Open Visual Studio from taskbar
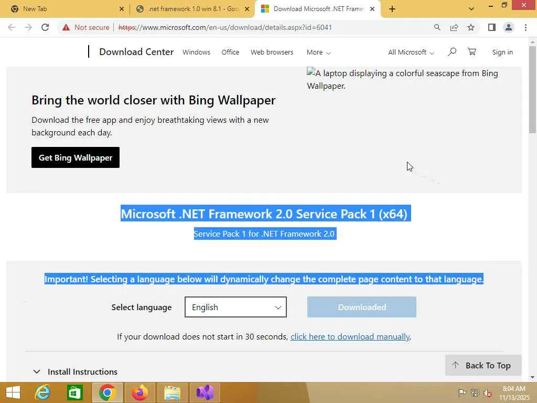Screen dimensions: 537x403 [x=205, y=393]
